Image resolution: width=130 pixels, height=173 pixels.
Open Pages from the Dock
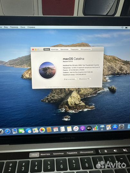coord(108,127)
